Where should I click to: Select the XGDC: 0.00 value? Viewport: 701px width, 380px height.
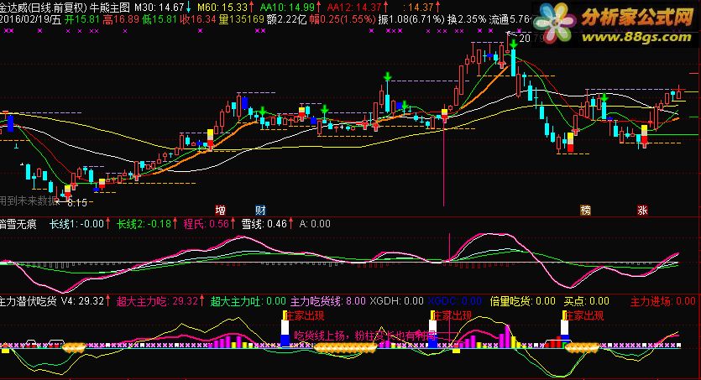point(455,301)
